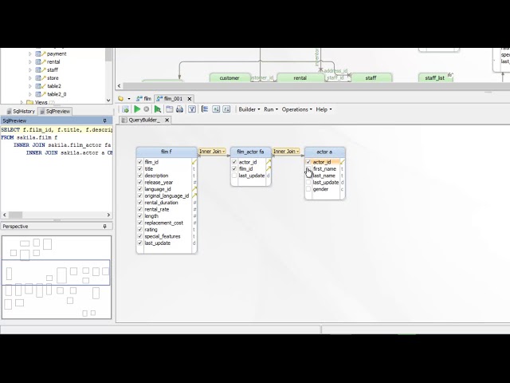The width and height of the screenshot is (510, 383).
Task: Click the key icon of actor_id in film_actor fa
Action: point(269,162)
